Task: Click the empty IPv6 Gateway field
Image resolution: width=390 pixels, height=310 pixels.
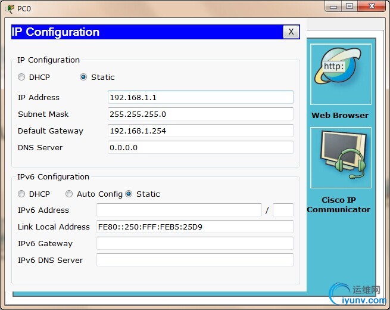Action: [195, 243]
